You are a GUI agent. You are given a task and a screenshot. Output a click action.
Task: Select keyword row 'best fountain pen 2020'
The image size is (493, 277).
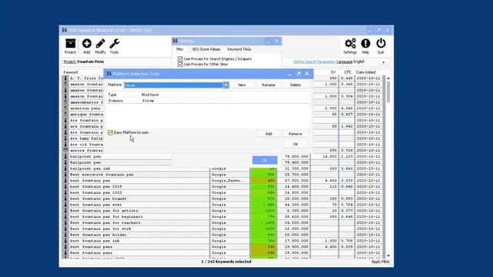pos(223,192)
